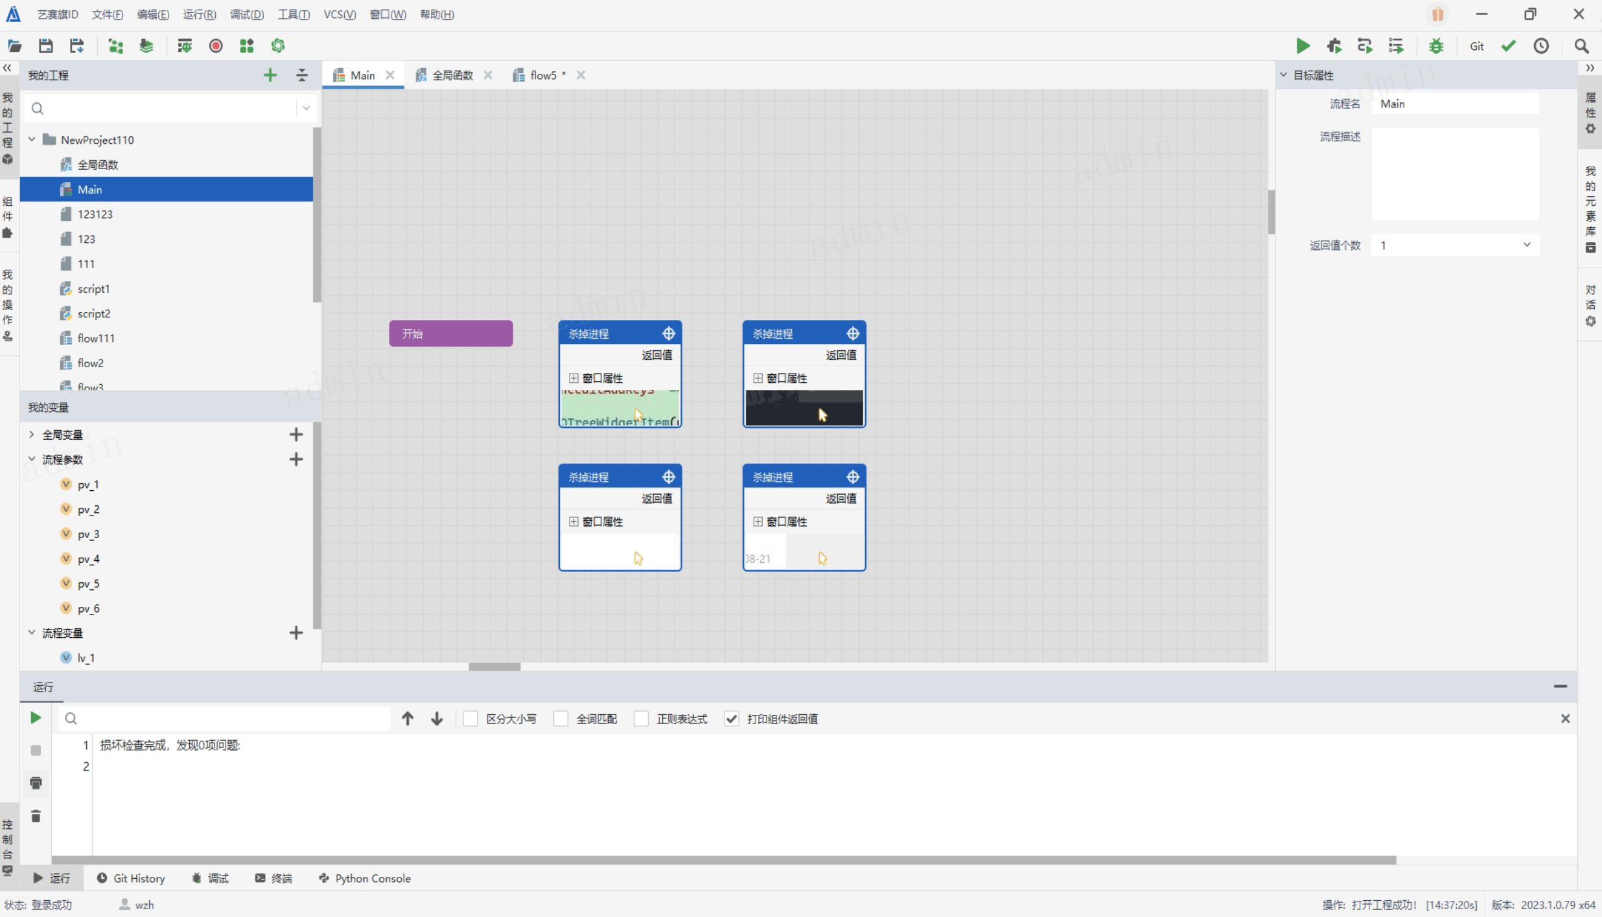
Task: Collapse the NewProject110 folder
Action: pyautogui.click(x=32, y=140)
